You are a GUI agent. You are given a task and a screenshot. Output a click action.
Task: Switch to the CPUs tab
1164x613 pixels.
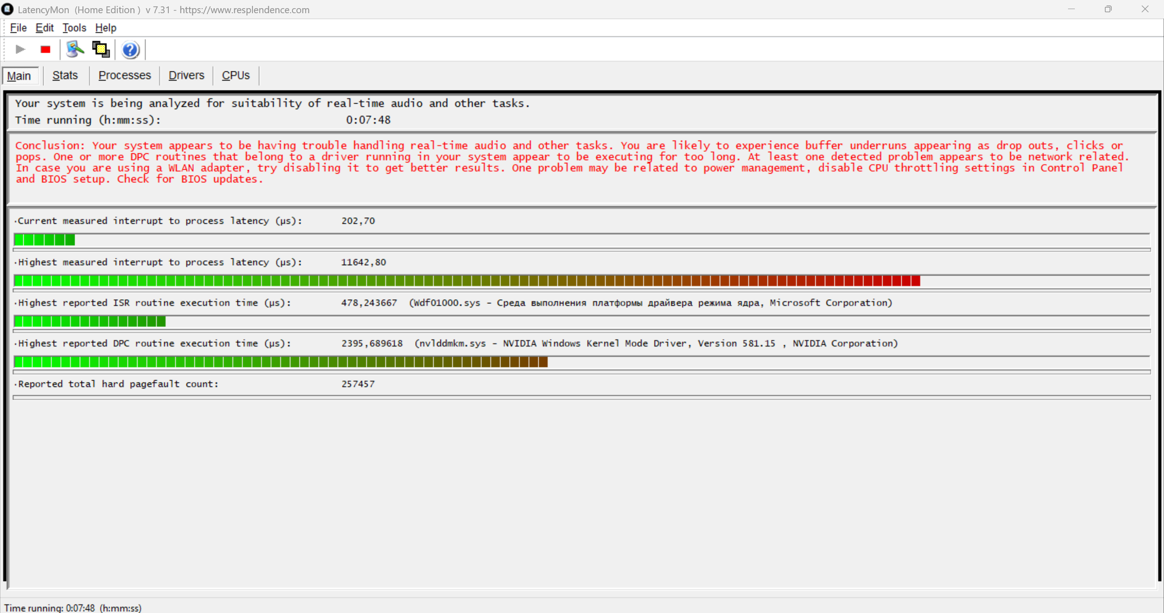pos(236,75)
